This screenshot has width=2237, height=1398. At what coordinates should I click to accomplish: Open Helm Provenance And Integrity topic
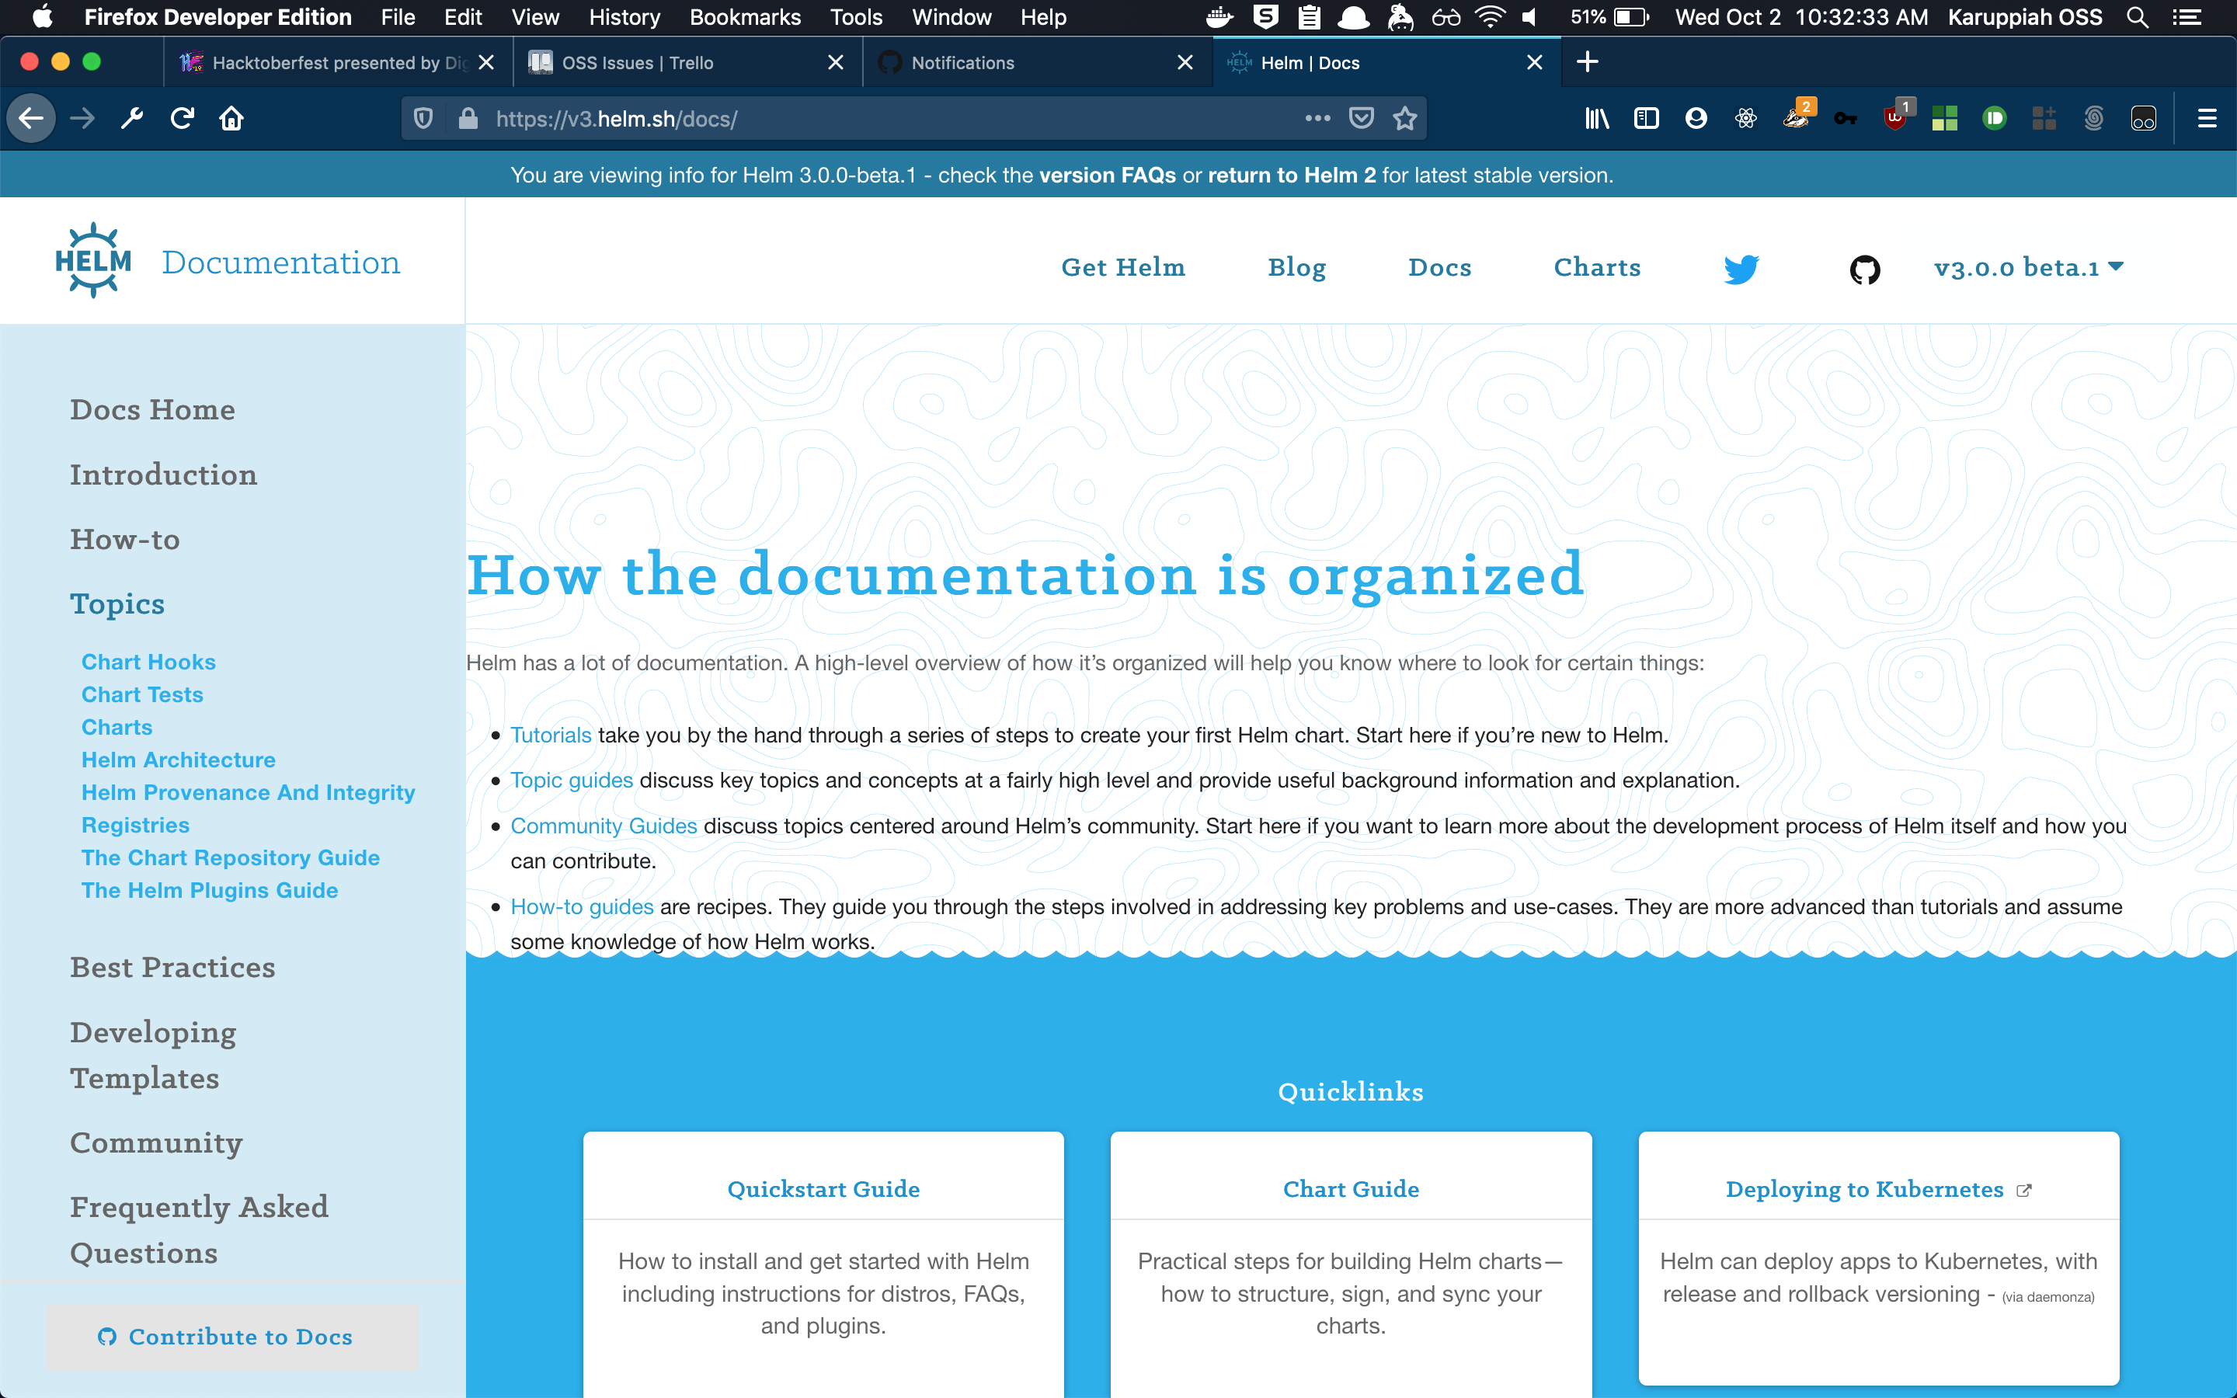coord(248,792)
